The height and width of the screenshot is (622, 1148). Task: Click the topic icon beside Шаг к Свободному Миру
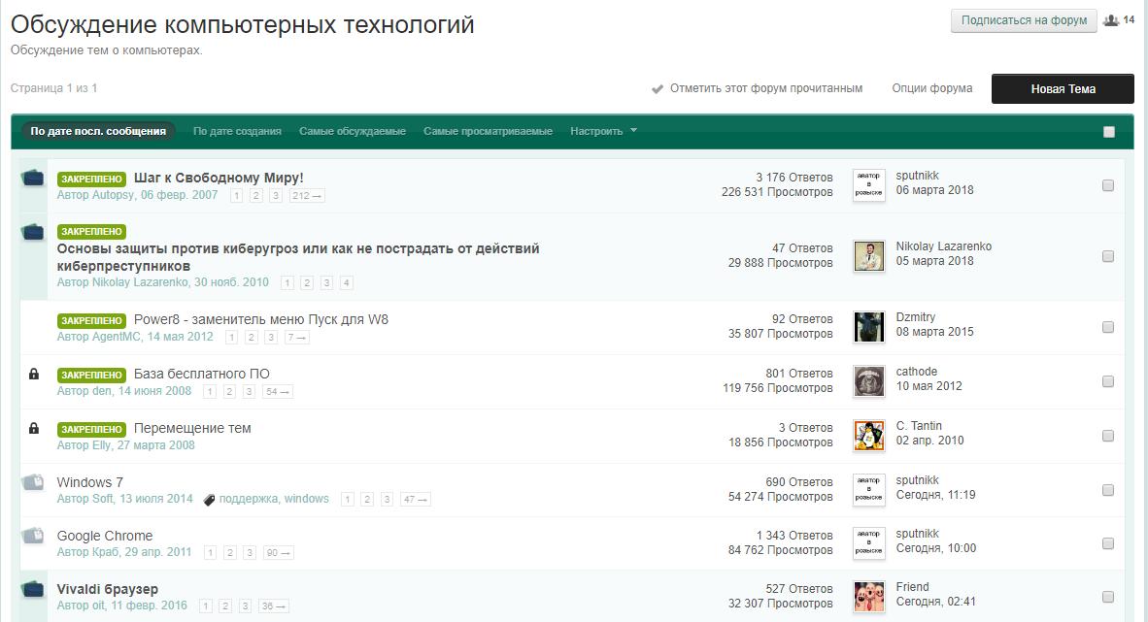click(x=33, y=178)
